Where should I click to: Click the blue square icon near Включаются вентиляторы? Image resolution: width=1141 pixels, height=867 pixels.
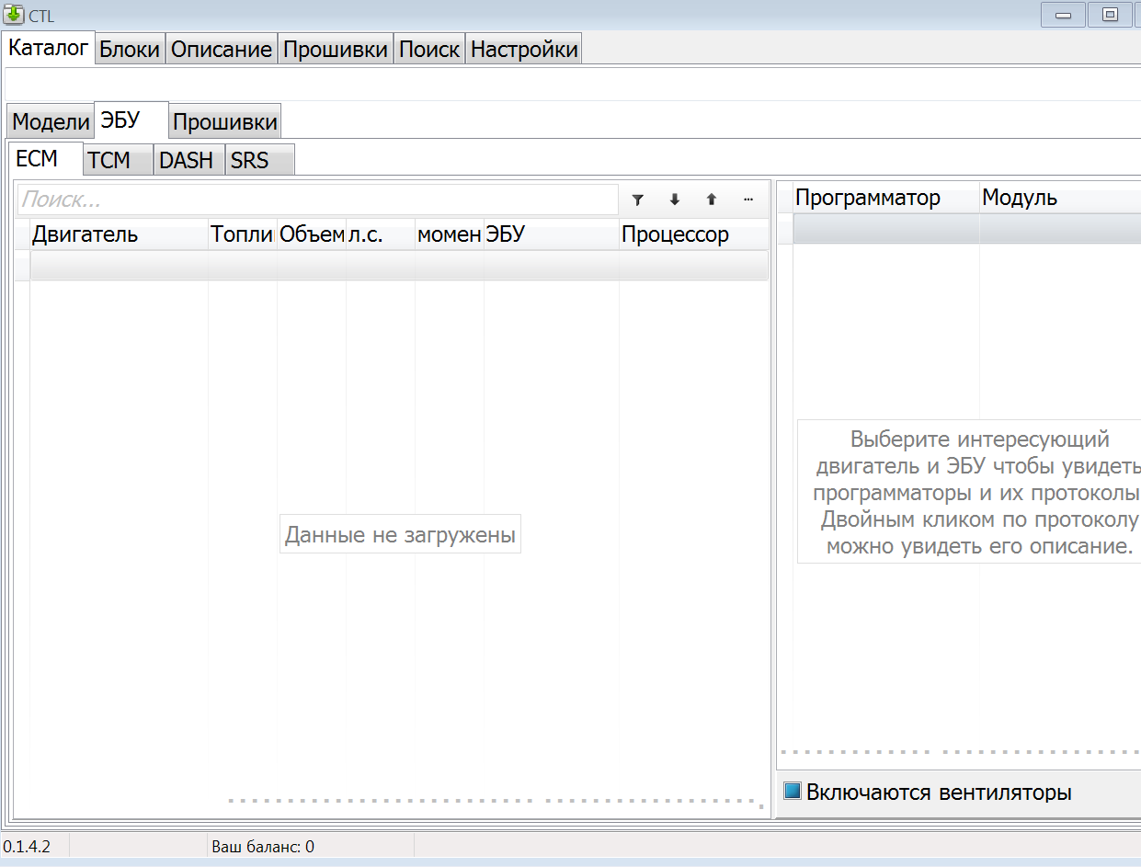click(x=793, y=791)
